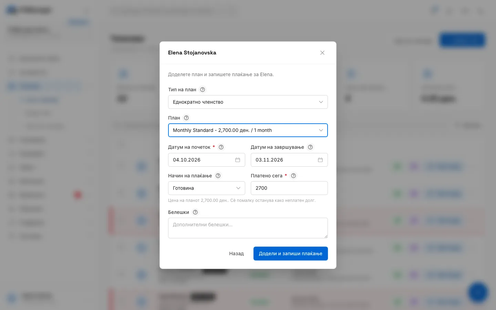The height and width of the screenshot is (310, 496).
Task: Click the "Платено сега" amount field showing 2700
Action: [x=289, y=188]
